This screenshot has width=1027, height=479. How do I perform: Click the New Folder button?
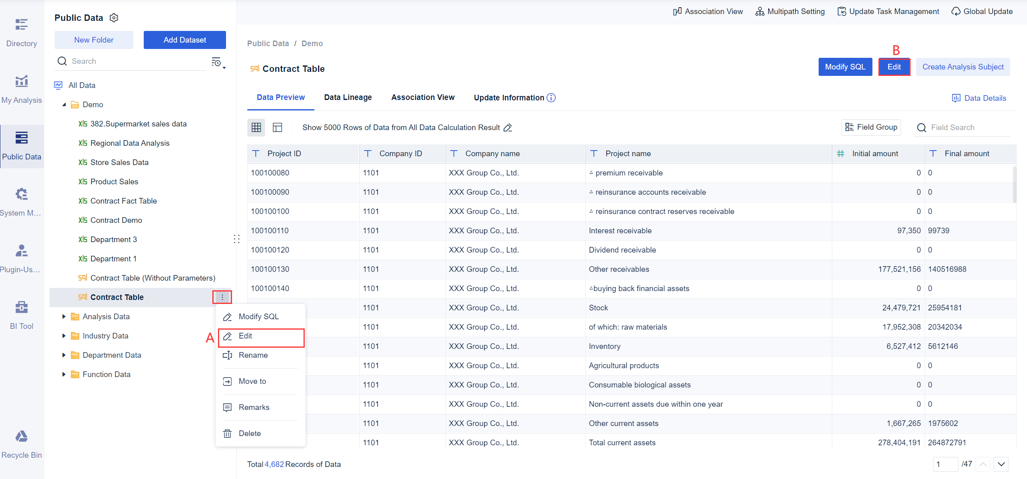[94, 40]
